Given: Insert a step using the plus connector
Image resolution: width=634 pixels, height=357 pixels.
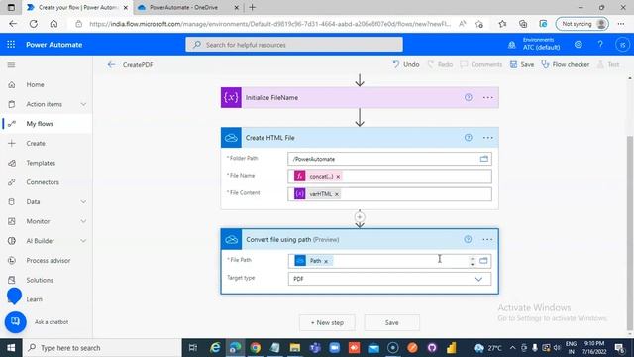Looking at the screenshot, I should click(x=360, y=216).
